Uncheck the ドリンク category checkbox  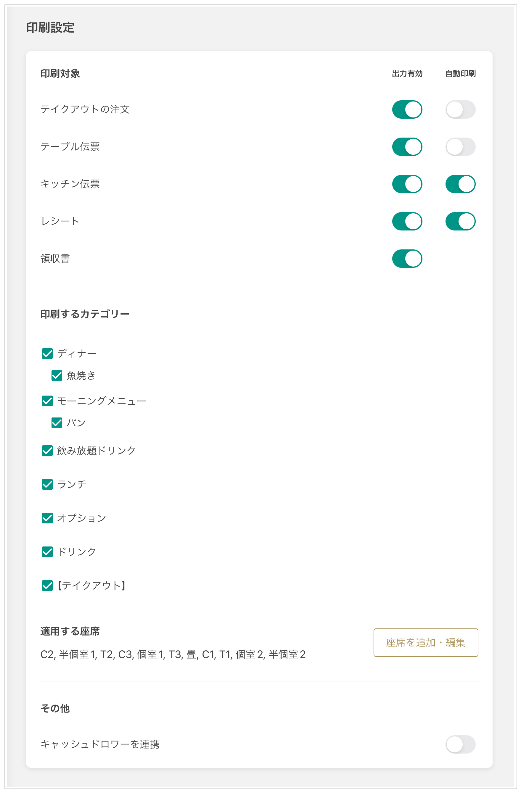pyautogui.click(x=47, y=552)
